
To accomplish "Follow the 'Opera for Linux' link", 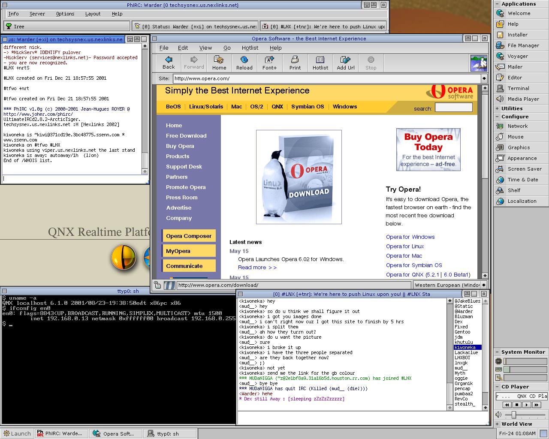I will 404,247.
